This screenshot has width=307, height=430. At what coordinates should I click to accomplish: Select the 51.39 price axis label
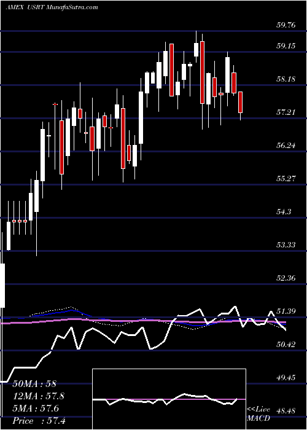(286, 311)
